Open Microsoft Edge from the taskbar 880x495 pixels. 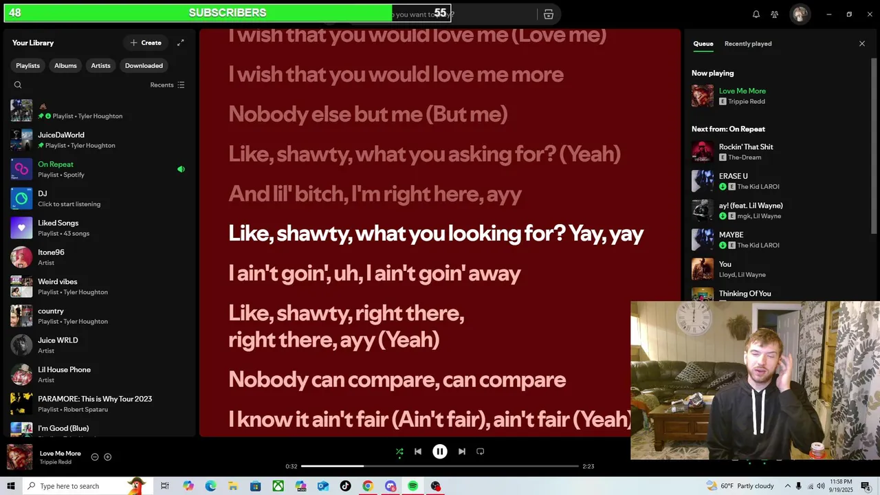210,486
